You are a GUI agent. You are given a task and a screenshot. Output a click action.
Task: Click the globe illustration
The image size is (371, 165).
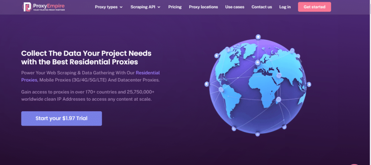pos(258,85)
